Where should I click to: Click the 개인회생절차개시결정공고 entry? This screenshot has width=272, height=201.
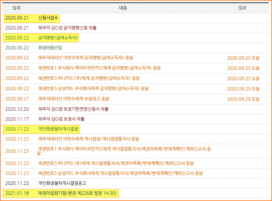(x=62, y=183)
